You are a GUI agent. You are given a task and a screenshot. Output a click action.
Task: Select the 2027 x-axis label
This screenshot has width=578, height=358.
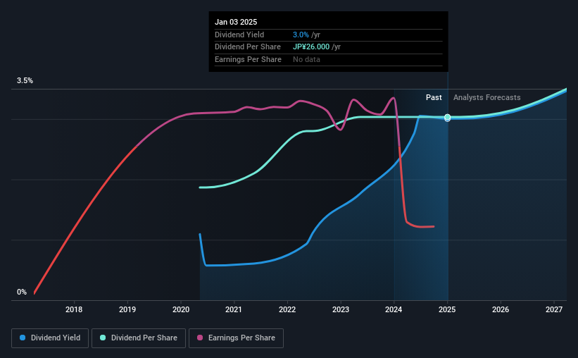pyautogui.click(x=554, y=309)
